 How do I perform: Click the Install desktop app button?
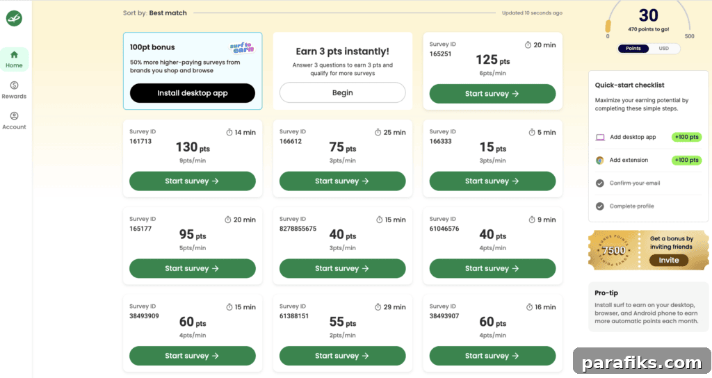coord(193,93)
